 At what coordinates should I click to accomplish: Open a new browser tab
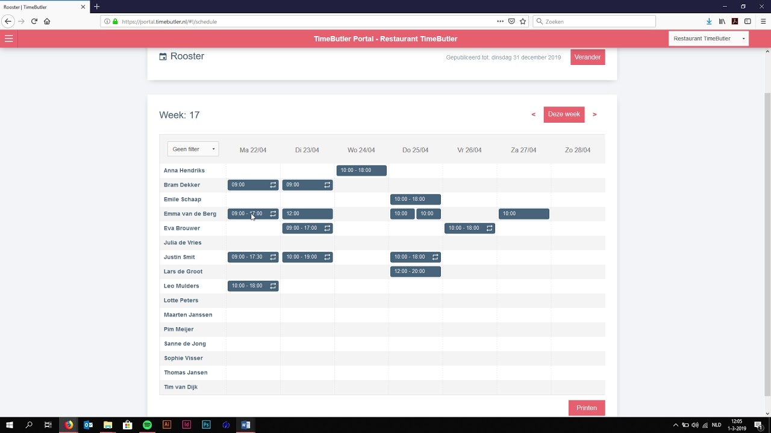coord(96,7)
